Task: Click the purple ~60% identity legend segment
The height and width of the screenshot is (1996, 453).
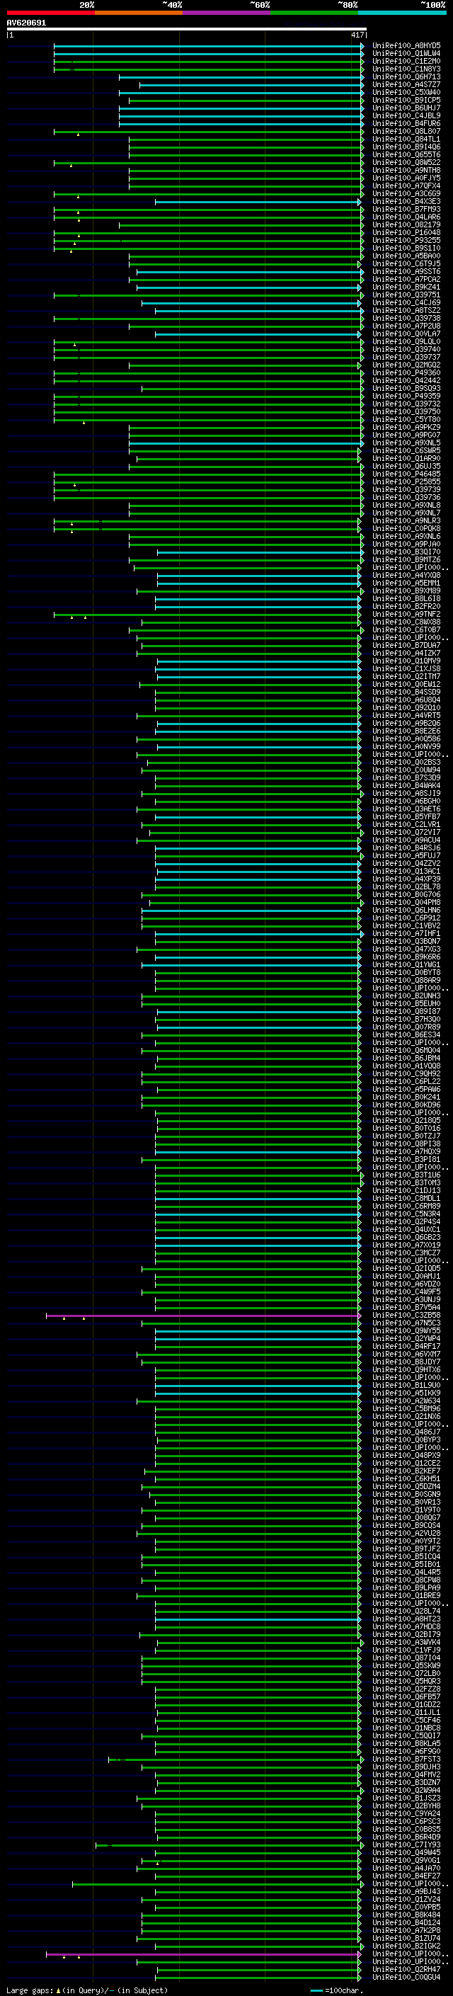Action: coord(227,13)
